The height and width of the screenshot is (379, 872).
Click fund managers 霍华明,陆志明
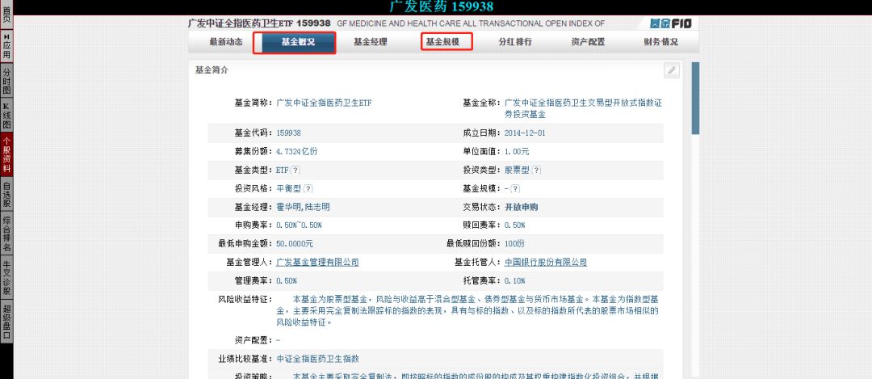303,207
